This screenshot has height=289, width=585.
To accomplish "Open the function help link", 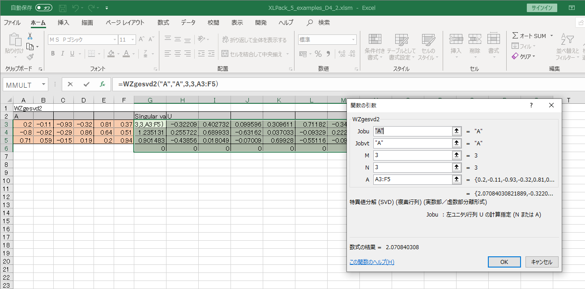I will pyautogui.click(x=371, y=262).
